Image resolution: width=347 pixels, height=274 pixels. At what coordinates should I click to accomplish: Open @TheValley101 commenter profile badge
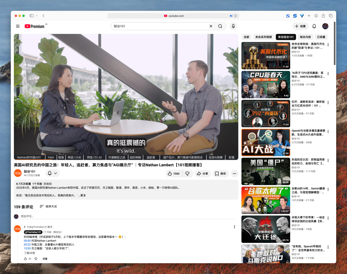pyautogui.click(x=33, y=232)
